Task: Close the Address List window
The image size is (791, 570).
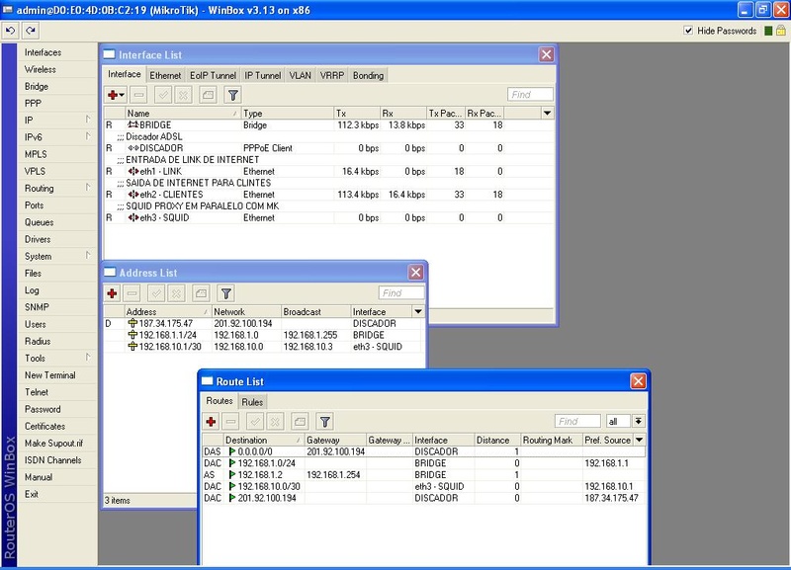Action: 415,273
